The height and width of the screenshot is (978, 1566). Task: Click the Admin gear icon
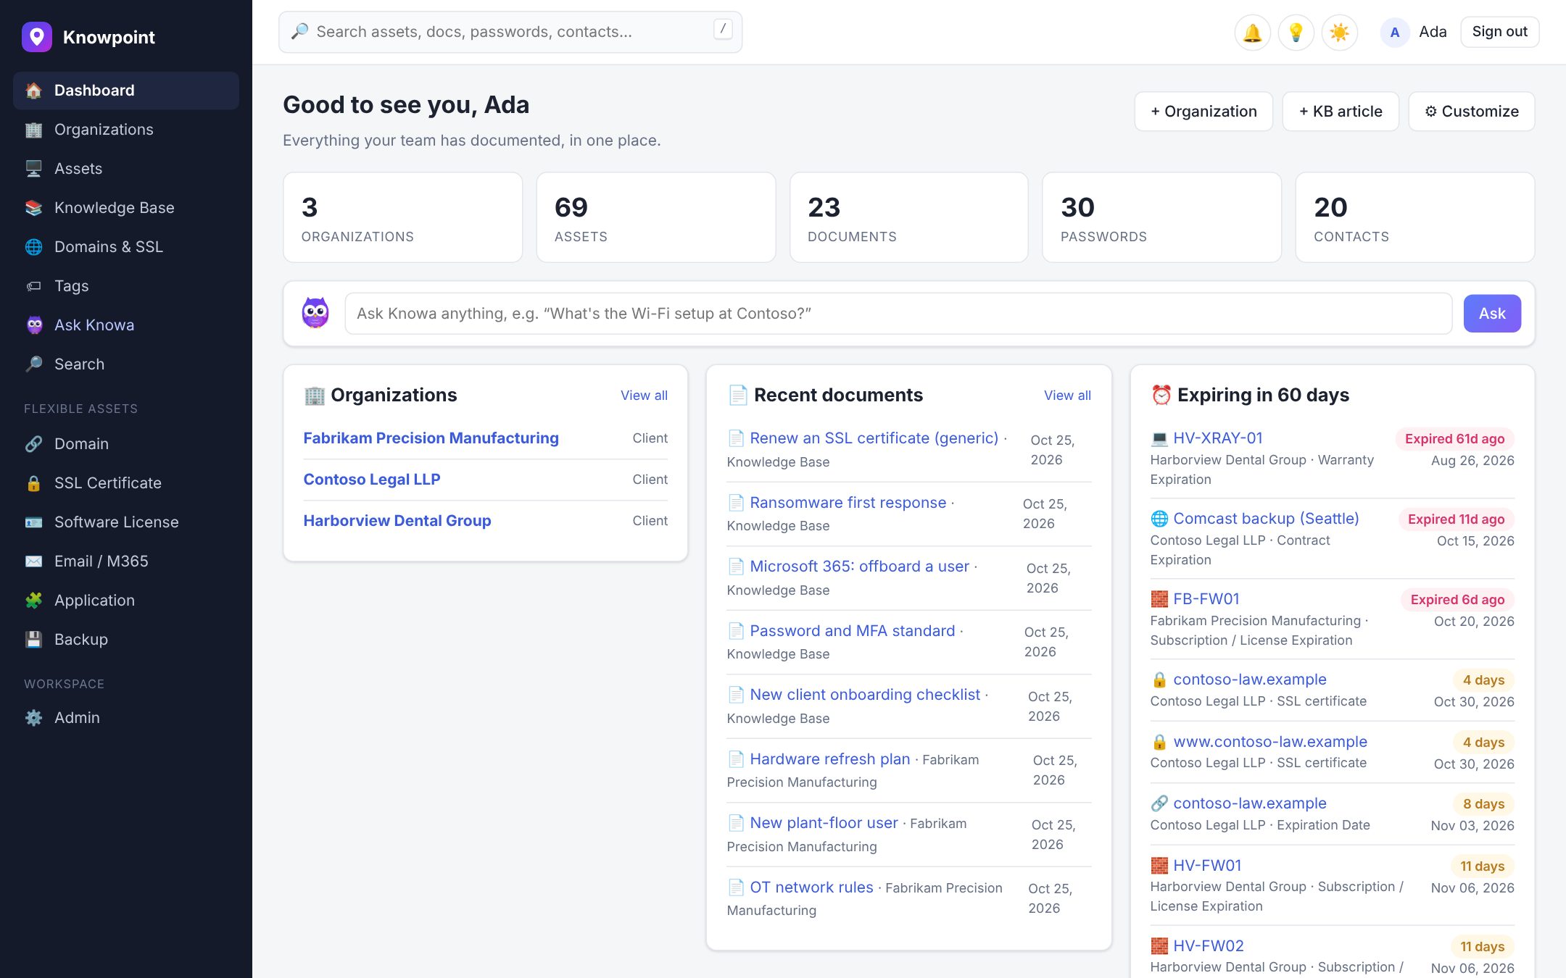(x=33, y=718)
